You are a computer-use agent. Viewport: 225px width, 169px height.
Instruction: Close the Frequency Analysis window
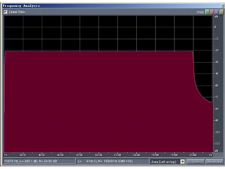coord(222,6)
